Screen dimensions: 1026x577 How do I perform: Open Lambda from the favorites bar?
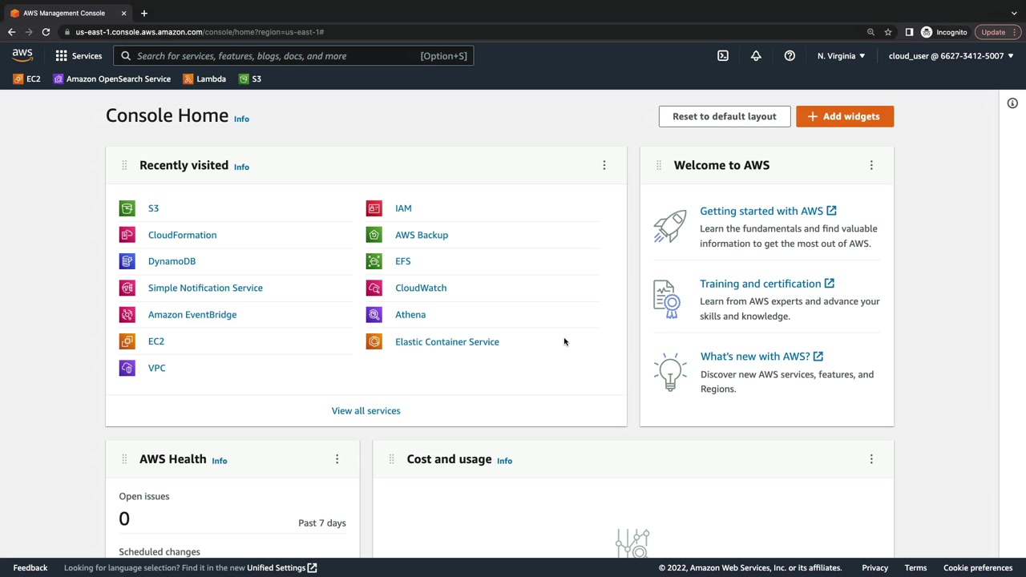click(204, 79)
